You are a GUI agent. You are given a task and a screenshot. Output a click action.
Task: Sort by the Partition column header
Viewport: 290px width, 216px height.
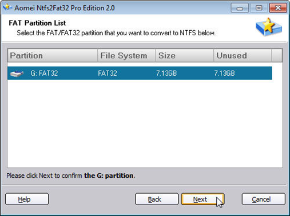(53, 55)
